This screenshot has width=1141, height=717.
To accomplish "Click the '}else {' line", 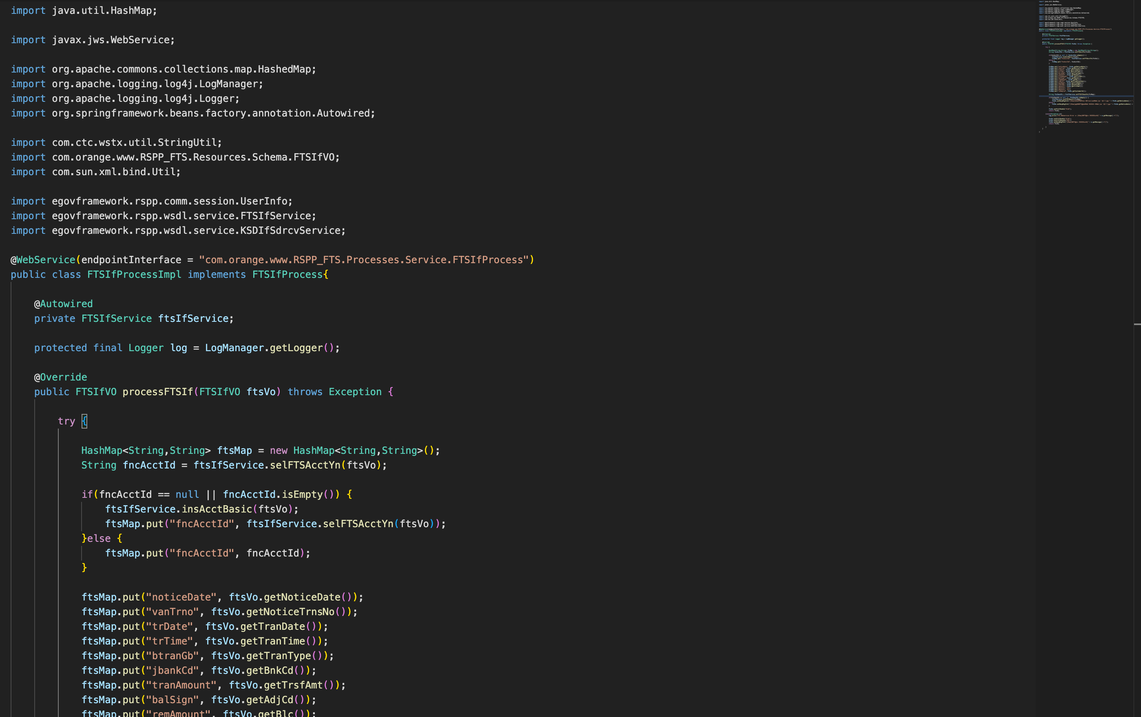I will [x=102, y=539].
